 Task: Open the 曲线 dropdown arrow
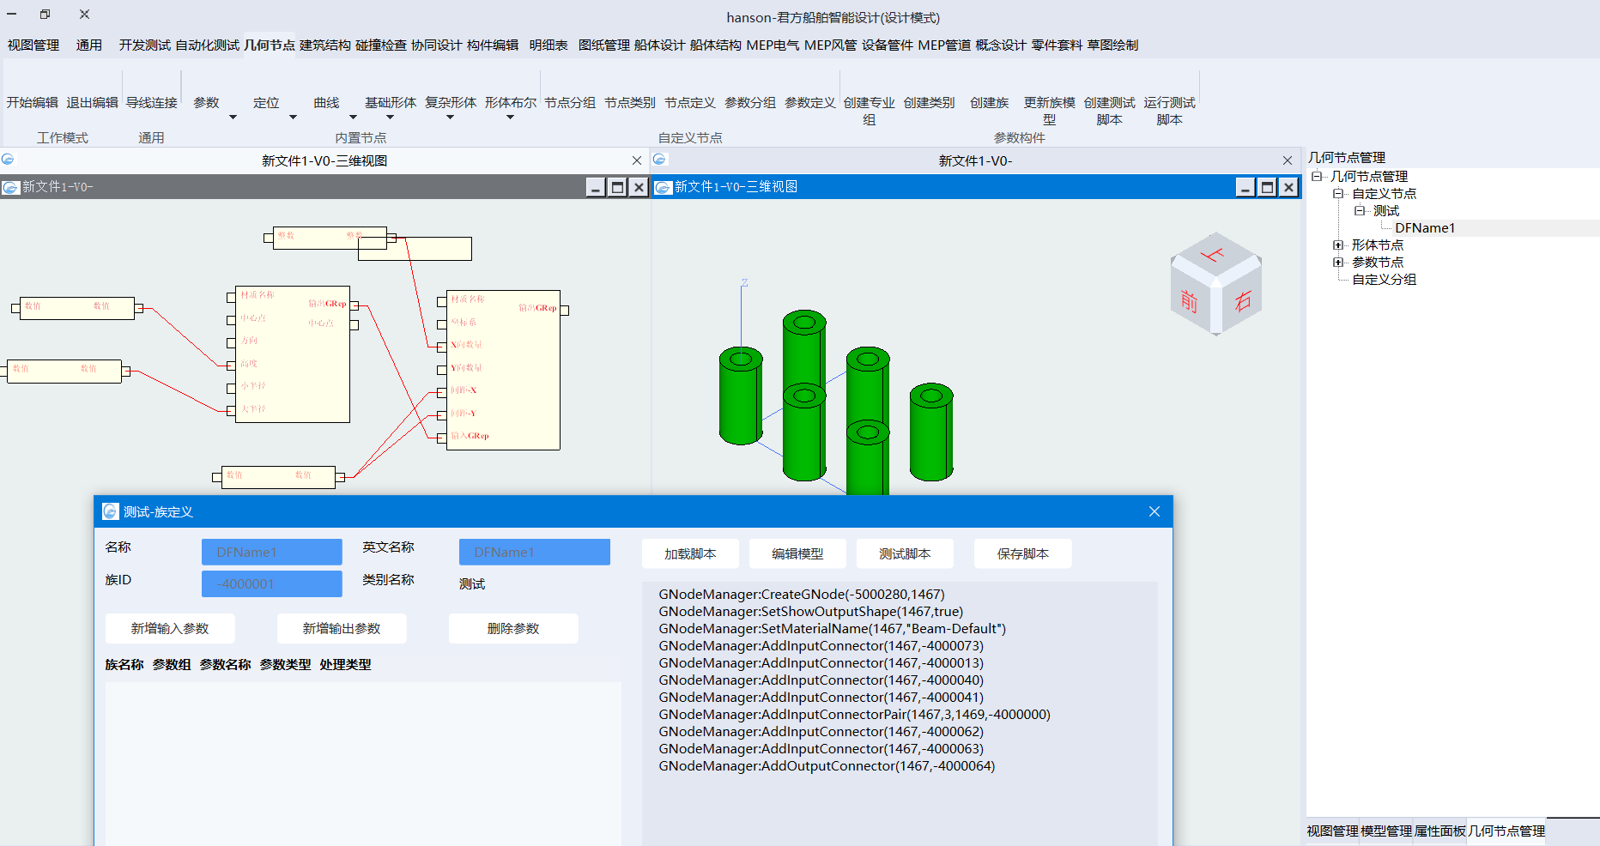(x=353, y=118)
